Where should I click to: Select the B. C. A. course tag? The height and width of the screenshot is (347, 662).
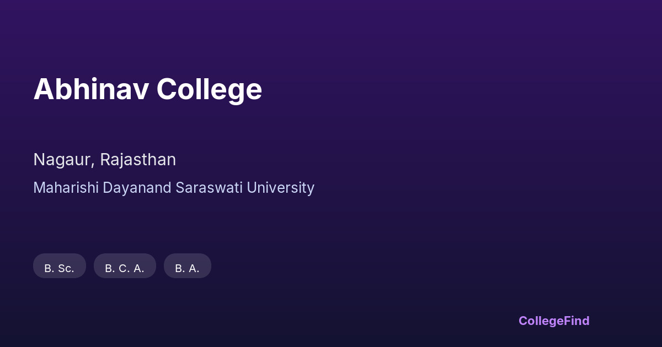click(x=125, y=266)
